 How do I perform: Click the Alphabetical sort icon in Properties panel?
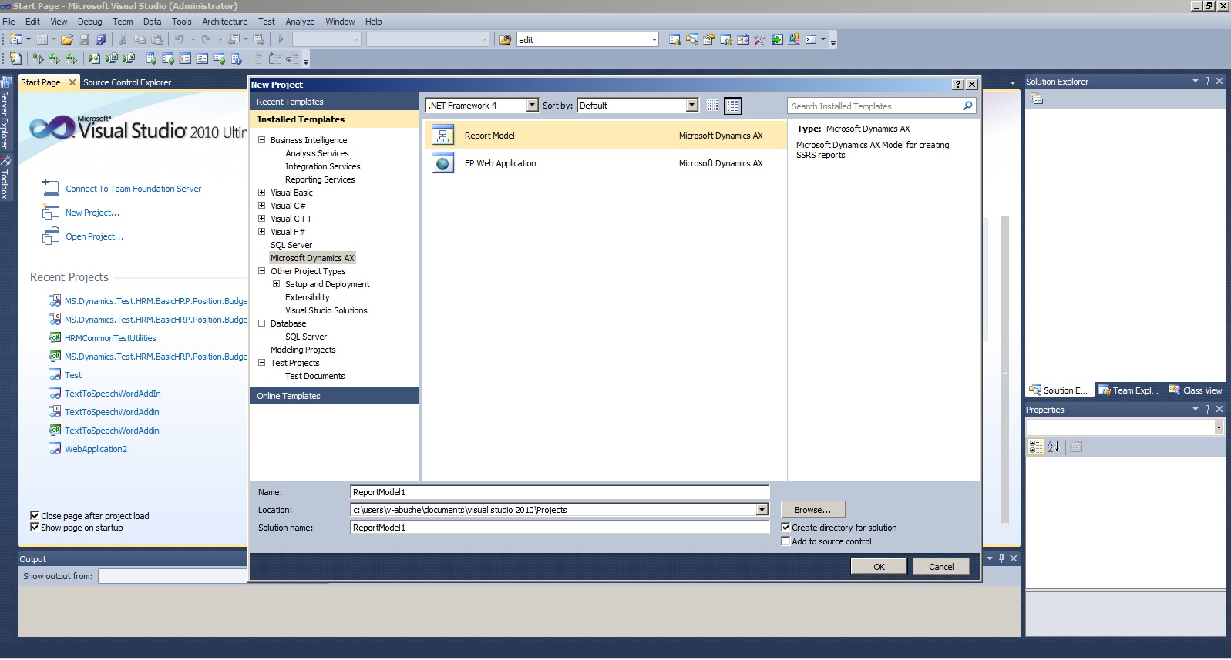(1054, 447)
